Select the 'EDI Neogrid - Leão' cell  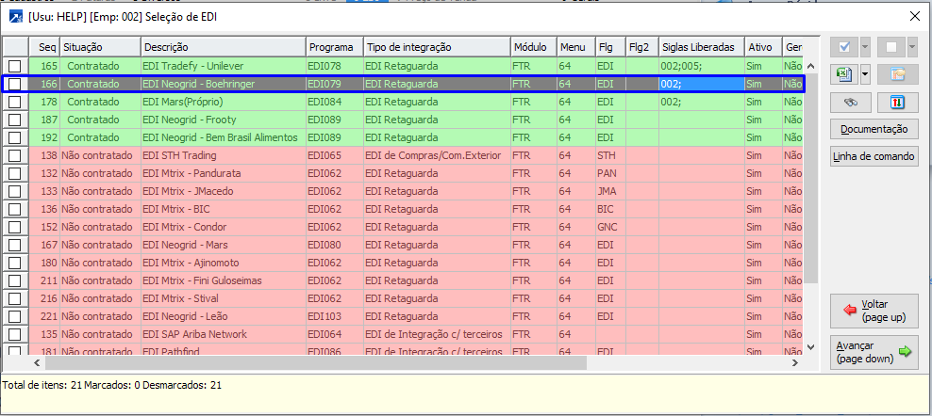[x=224, y=316]
